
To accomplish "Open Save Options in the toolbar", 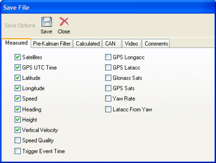I will click(20, 25).
